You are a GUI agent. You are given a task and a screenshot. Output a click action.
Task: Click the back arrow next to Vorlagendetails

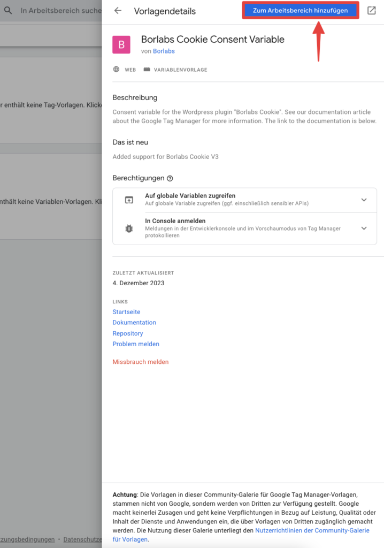click(118, 11)
